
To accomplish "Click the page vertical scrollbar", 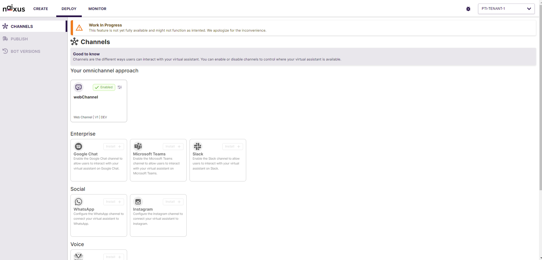I will (x=540, y=97).
